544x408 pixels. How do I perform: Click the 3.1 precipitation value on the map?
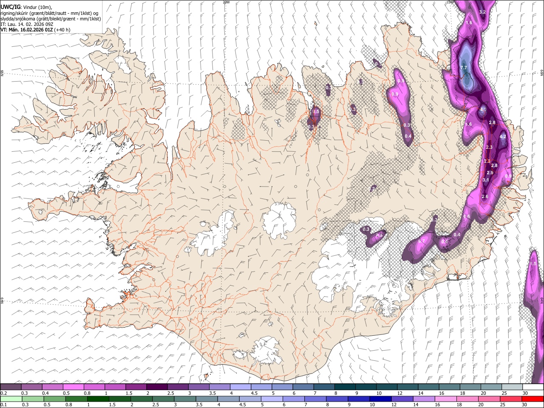(486, 180)
